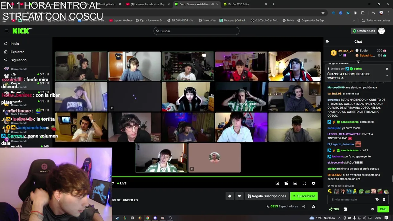
Task: Open the chat translate icon in message box
Action: (377, 200)
